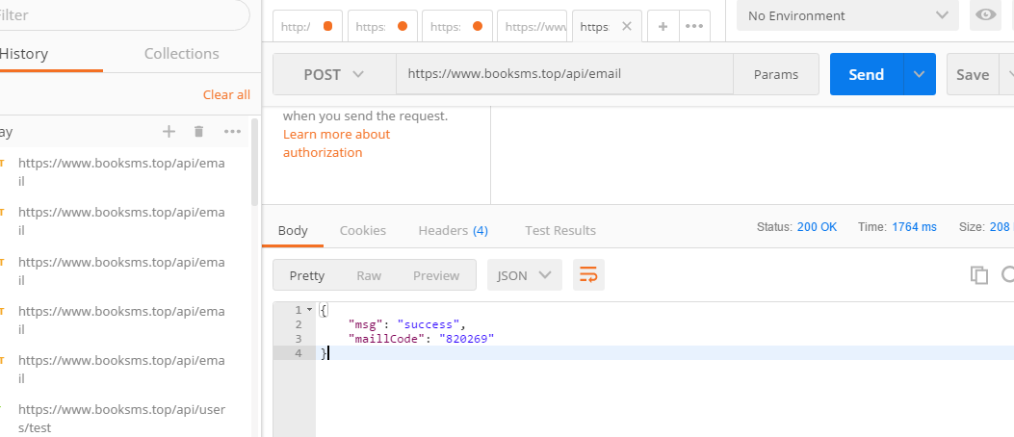
Task: Click the plus icon to add new tab
Action: click(663, 27)
